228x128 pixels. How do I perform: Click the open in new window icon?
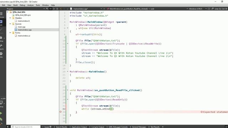(x=212, y=9)
